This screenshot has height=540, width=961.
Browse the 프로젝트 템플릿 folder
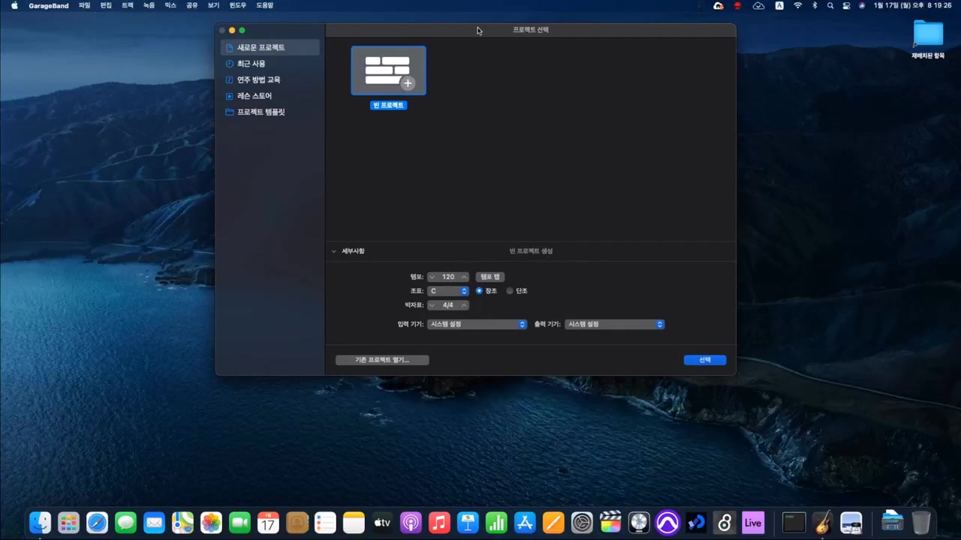261,111
